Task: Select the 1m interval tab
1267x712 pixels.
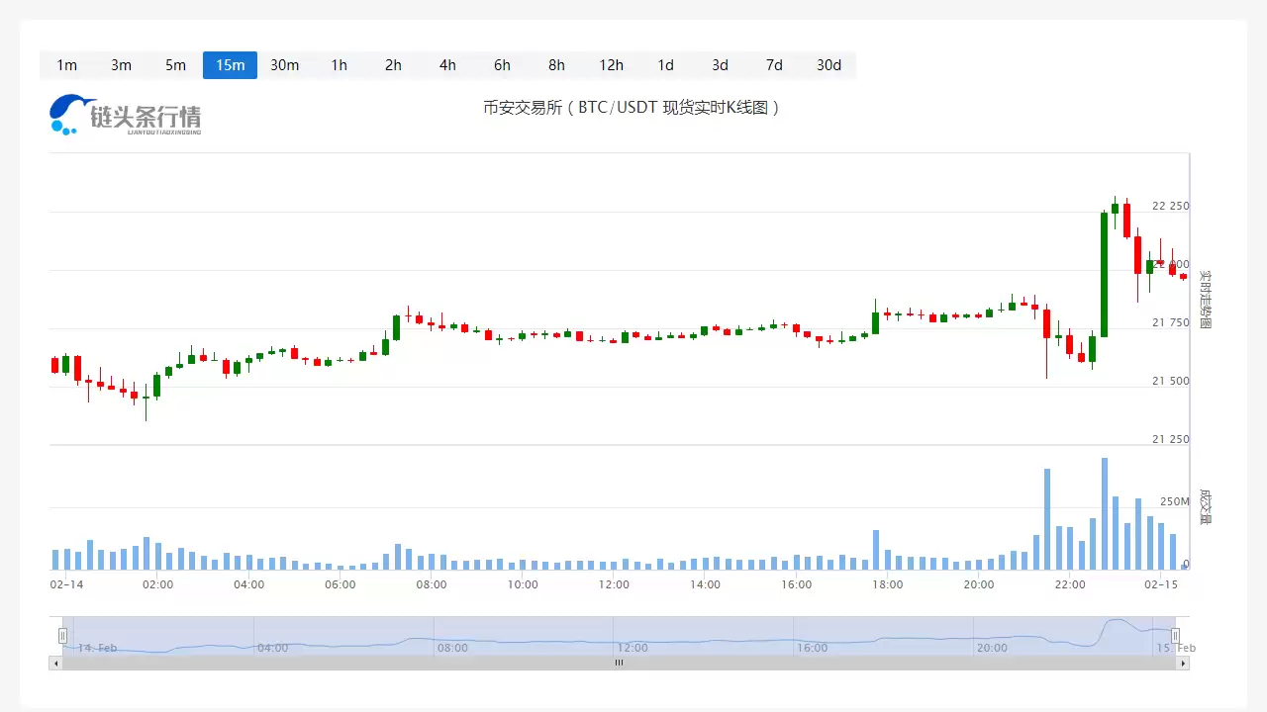Action: pos(66,65)
